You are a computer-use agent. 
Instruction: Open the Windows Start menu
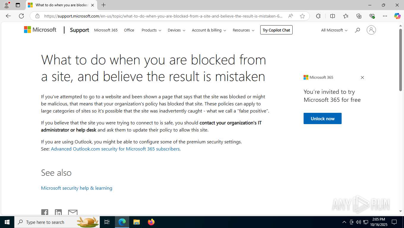click(x=7, y=222)
